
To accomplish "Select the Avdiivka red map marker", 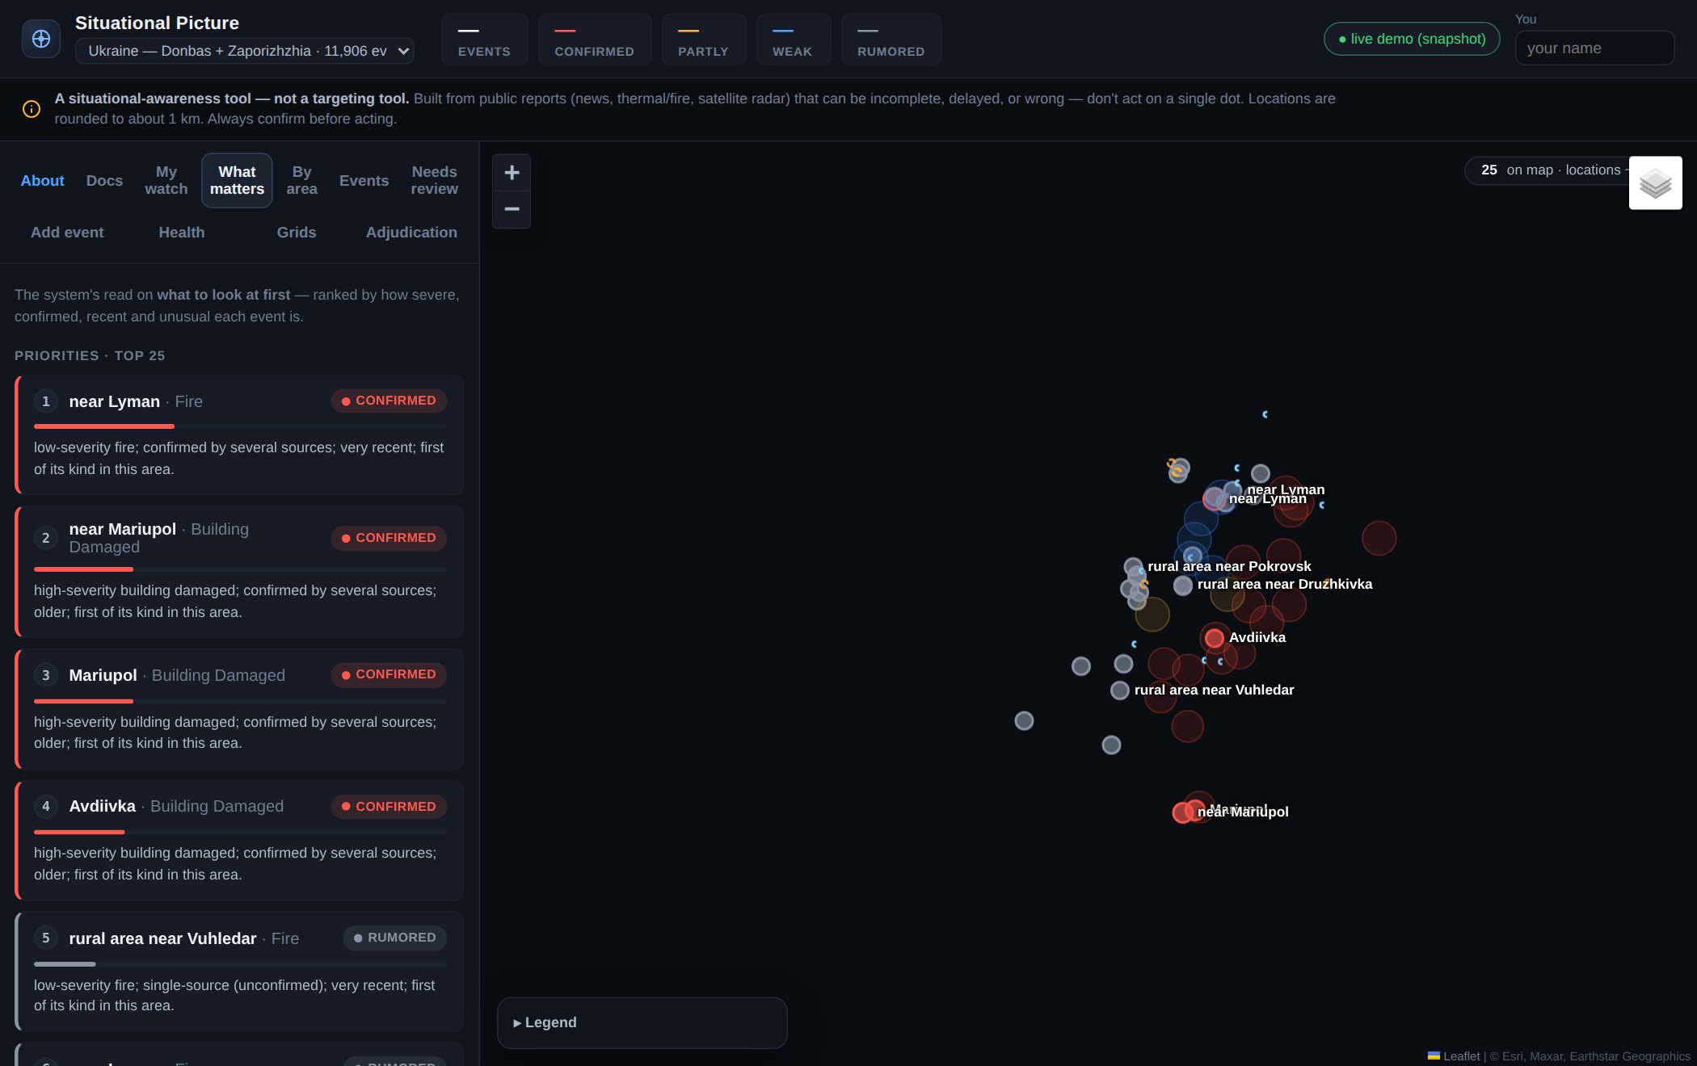I will (1214, 638).
